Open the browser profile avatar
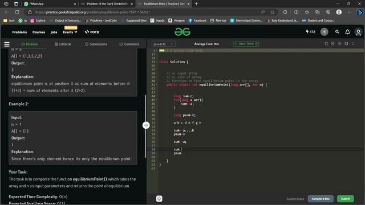365x205 pixels. pos(339,12)
